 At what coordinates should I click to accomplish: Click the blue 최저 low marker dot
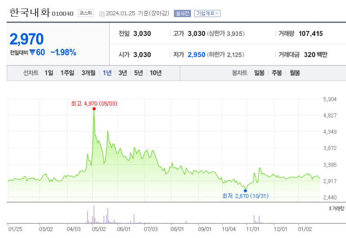point(245,191)
